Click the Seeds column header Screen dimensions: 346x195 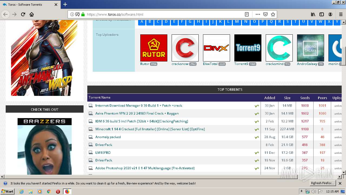click(305, 98)
